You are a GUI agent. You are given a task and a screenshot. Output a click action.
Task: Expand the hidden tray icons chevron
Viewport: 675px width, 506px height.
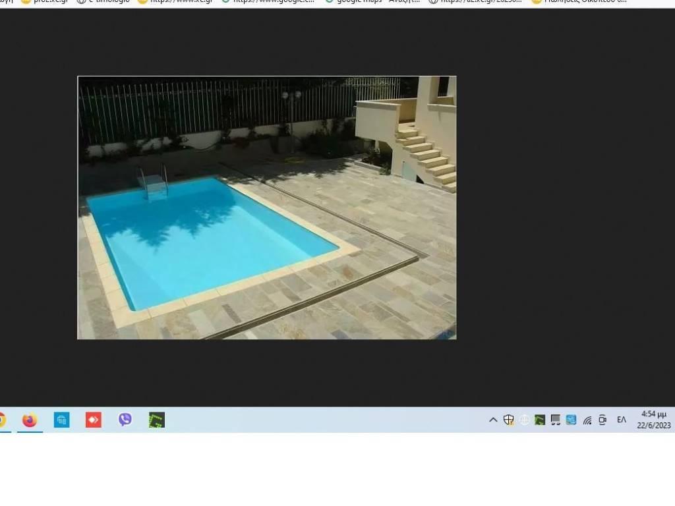(493, 420)
